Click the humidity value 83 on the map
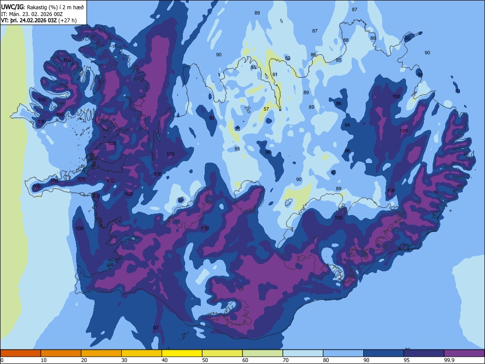485x364 pixels. tap(288, 58)
